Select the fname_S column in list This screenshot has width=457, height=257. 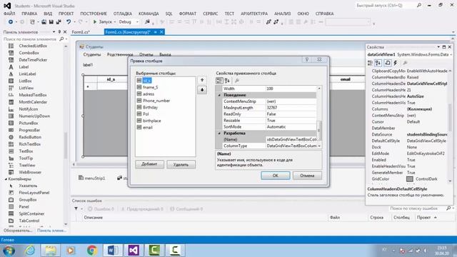(x=151, y=87)
